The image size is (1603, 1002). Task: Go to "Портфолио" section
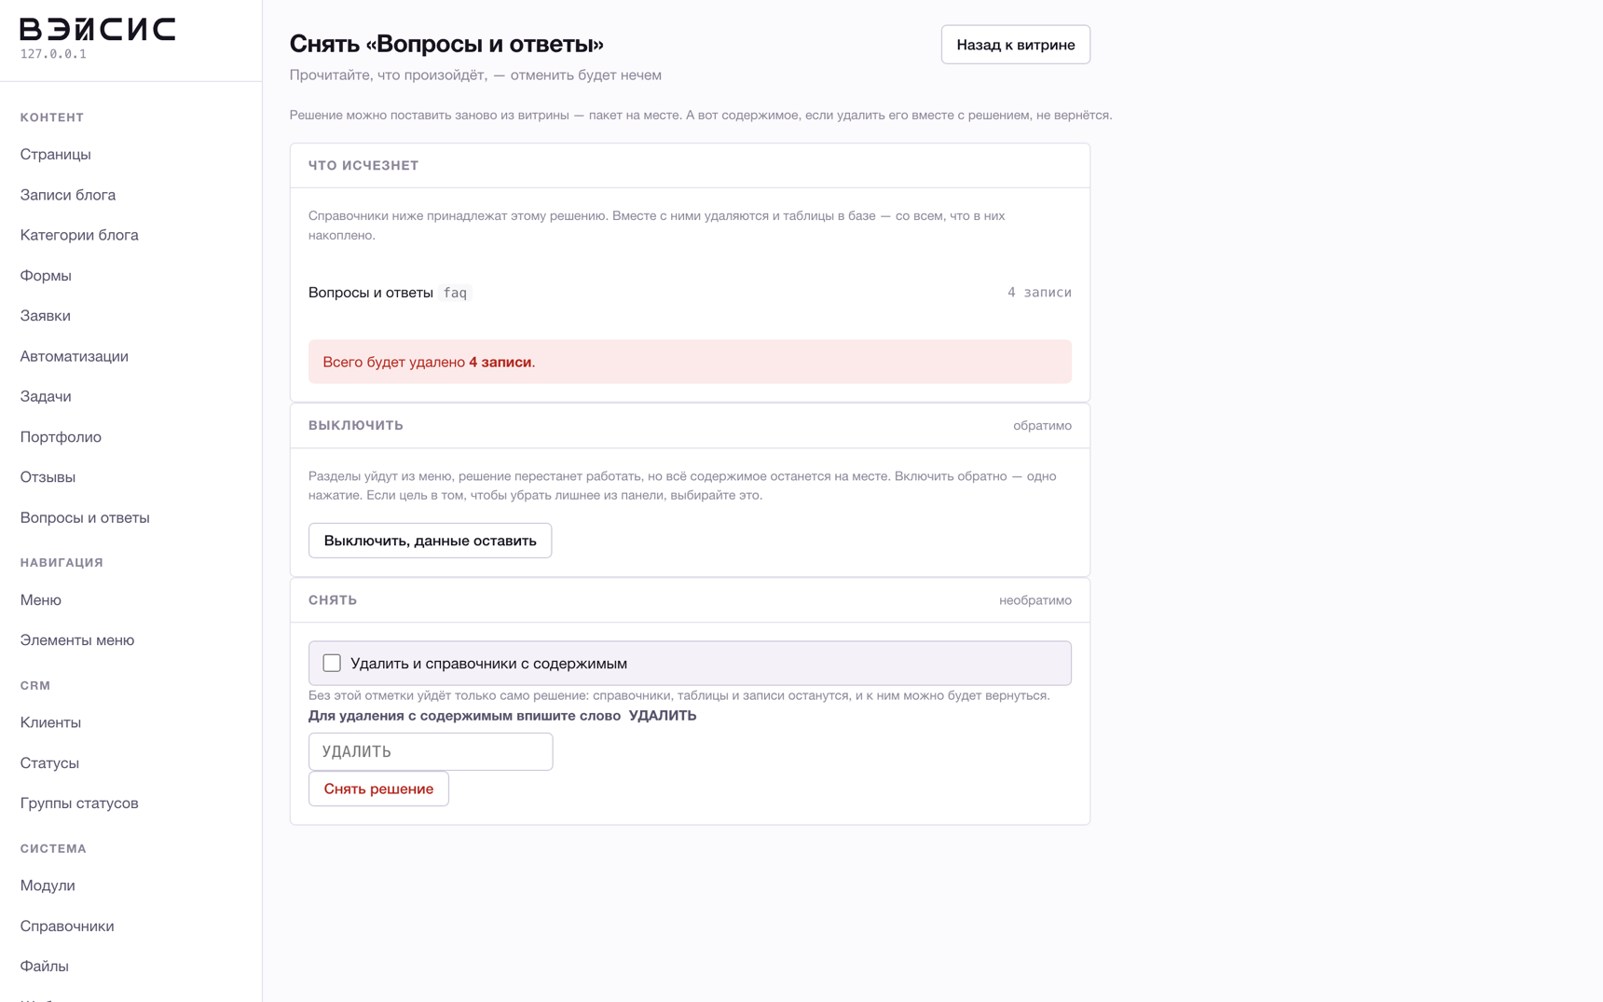[x=61, y=436]
